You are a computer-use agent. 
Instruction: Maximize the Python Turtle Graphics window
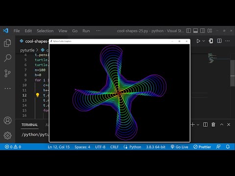pyautogui.click(x=179, y=41)
